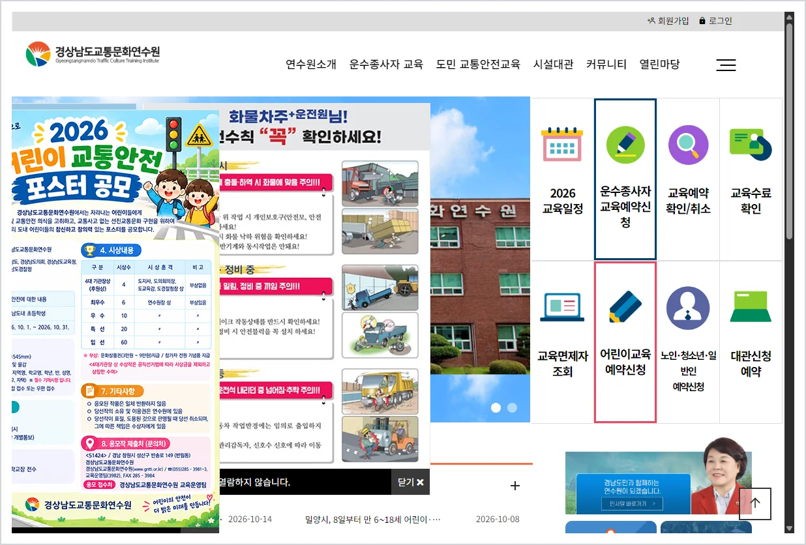Click the 2026 교육일정 label text
This screenshot has width=806, height=545.
tap(563, 201)
